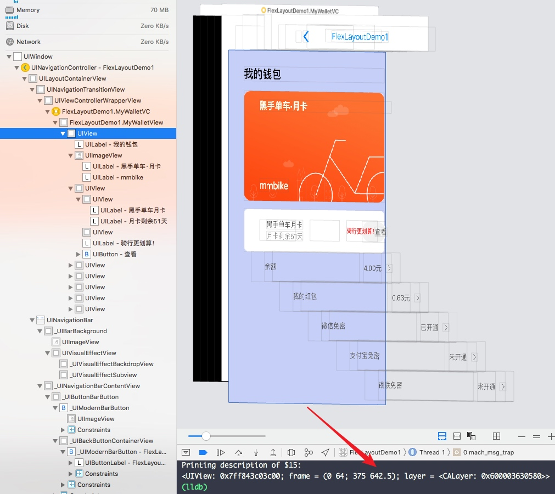Select UILabel - 我的钱包 row
The image size is (555, 494).
88,144
